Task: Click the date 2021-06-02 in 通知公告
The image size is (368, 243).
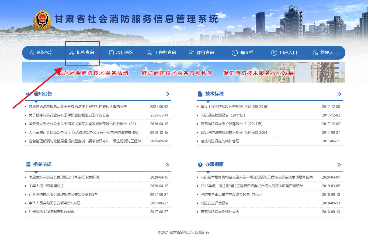Action: pos(159,107)
